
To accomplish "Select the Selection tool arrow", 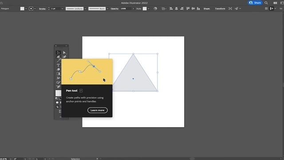I will [58, 52].
